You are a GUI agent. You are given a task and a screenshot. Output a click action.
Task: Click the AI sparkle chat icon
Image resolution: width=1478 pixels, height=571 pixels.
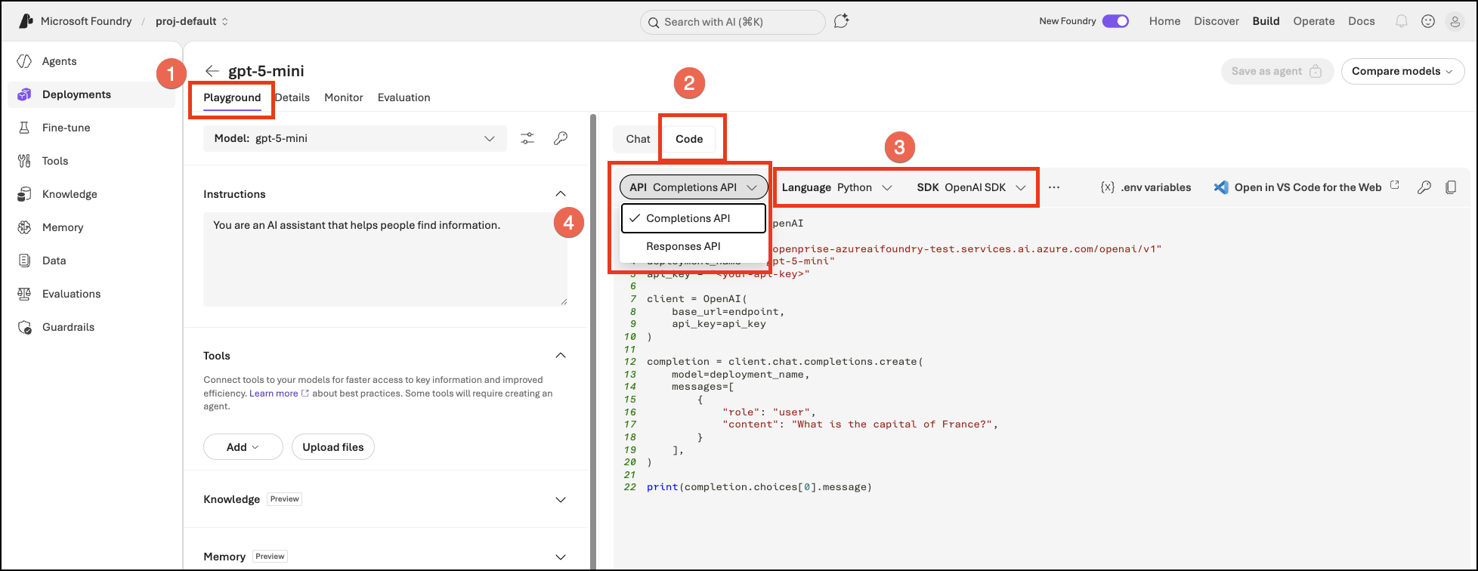click(842, 21)
